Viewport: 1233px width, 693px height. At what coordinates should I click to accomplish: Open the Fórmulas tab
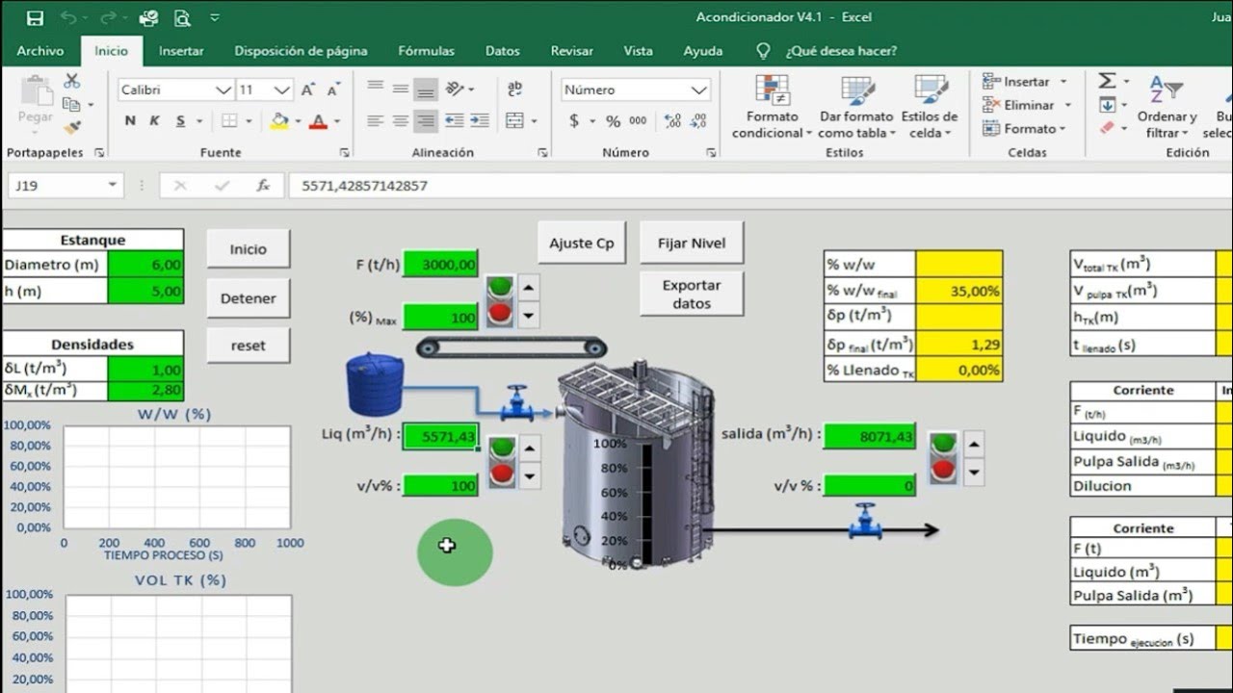427,51
